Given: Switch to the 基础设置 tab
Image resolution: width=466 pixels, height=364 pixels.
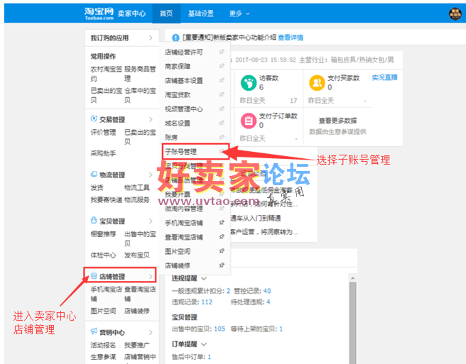Looking at the screenshot, I should pos(200,13).
